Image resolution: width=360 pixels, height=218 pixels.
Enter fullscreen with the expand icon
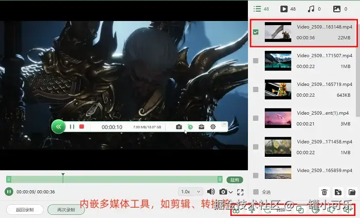point(240,192)
